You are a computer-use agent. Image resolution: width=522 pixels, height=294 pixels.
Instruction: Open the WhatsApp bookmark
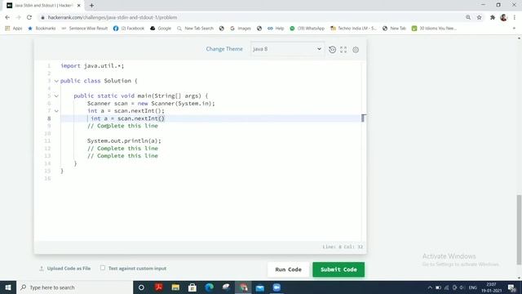coord(307,29)
